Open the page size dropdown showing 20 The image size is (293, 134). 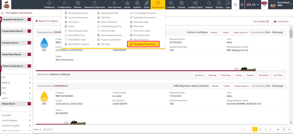point(287,129)
